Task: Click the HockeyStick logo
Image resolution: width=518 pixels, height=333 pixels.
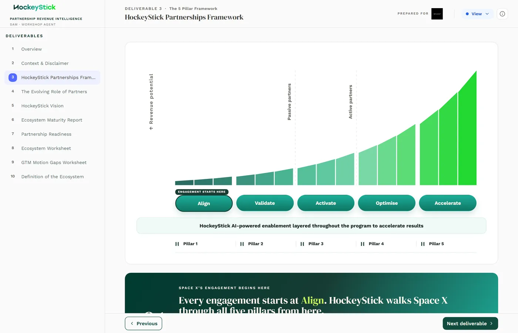Action: 34,7
